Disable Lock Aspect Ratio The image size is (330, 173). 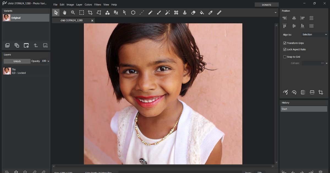(285, 49)
